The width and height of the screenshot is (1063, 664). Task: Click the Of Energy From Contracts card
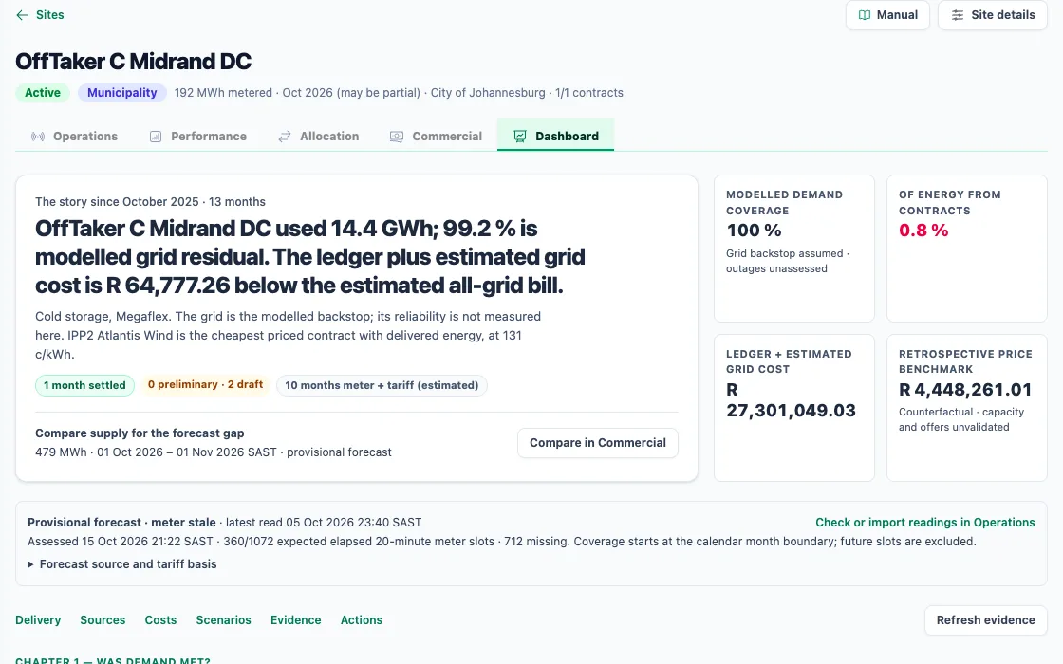pos(967,249)
